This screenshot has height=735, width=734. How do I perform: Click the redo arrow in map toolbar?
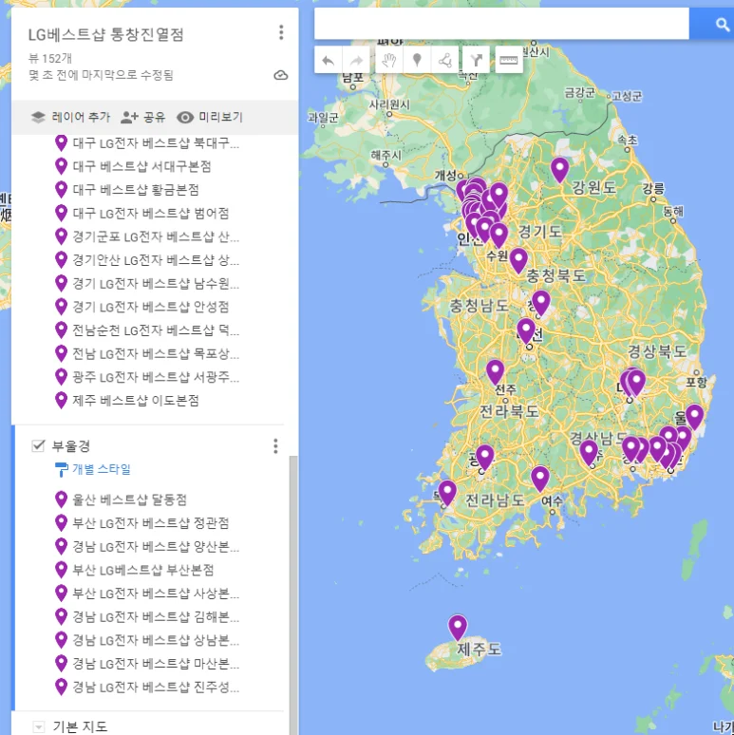pos(356,60)
